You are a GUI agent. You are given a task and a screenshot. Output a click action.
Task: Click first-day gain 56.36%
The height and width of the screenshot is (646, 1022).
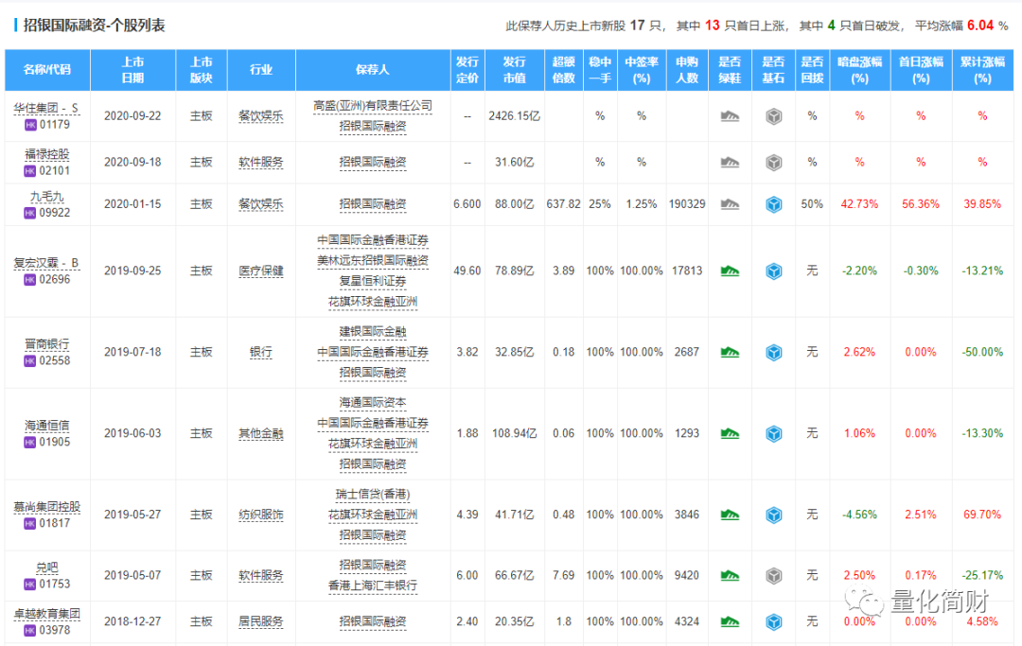[x=921, y=204]
